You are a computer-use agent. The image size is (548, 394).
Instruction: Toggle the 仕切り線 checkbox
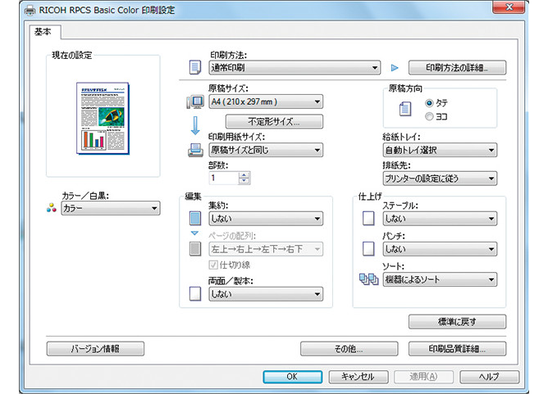click(213, 265)
